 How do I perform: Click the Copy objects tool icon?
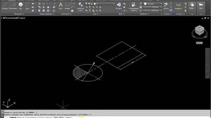click(x=40, y=7)
